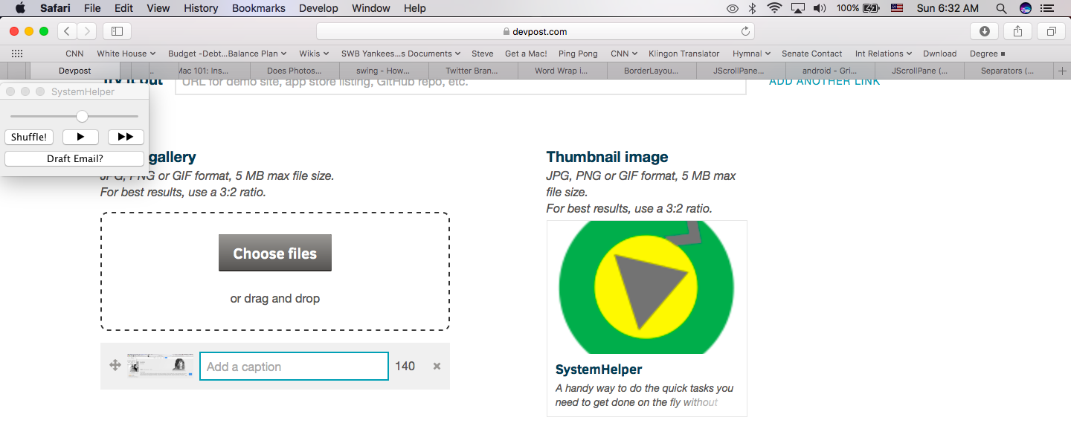The image size is (1071, 426).
Task: Click the Siri menu bar icon
Action: pos(1026,8)
